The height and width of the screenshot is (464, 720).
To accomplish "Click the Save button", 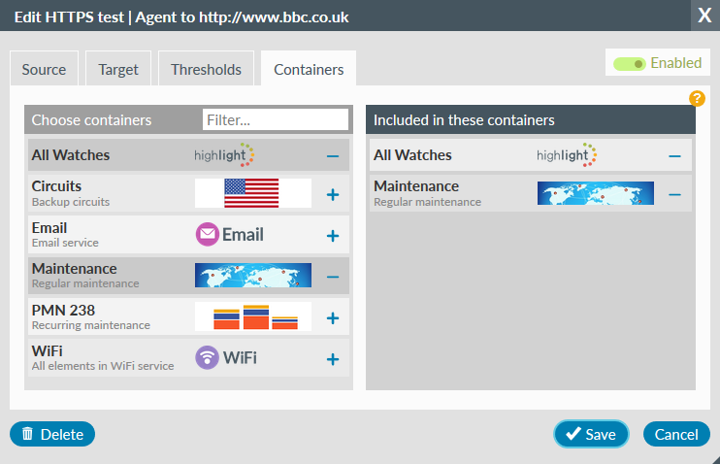I will pyautogui.click(x=591, y=434).
